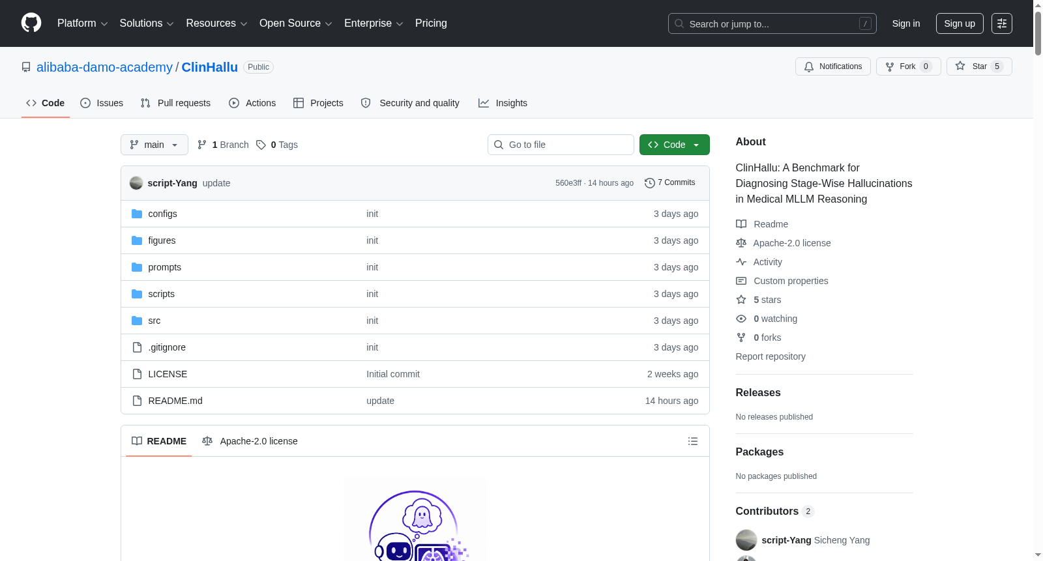Image resolution: width=1043 pixels, height=561 pixels.
Task: Click script-Yang contributor avatar
Action: tap(746, 540)
